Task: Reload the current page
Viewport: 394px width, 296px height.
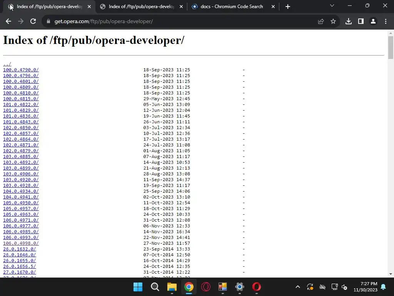Action: pyautogui.click(x=33, y=22)
